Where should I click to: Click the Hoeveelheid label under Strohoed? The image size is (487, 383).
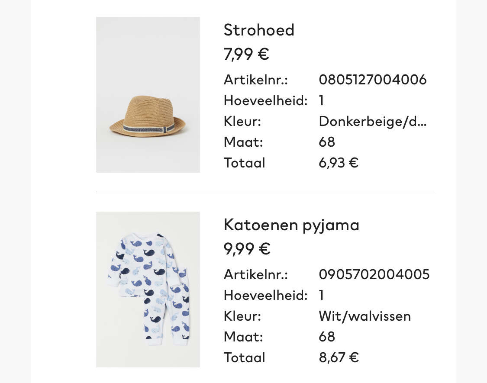coord(265,101)
